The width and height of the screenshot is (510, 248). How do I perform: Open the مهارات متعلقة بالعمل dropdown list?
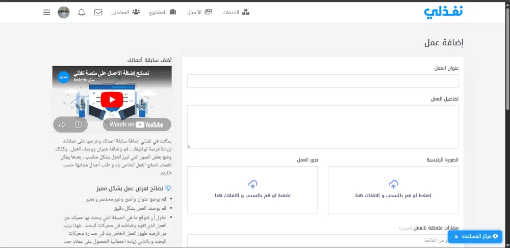click(x=323, y=240)
